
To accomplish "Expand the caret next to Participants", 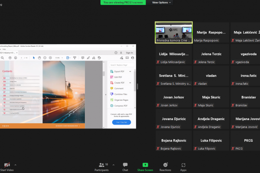I will point(114,165).
